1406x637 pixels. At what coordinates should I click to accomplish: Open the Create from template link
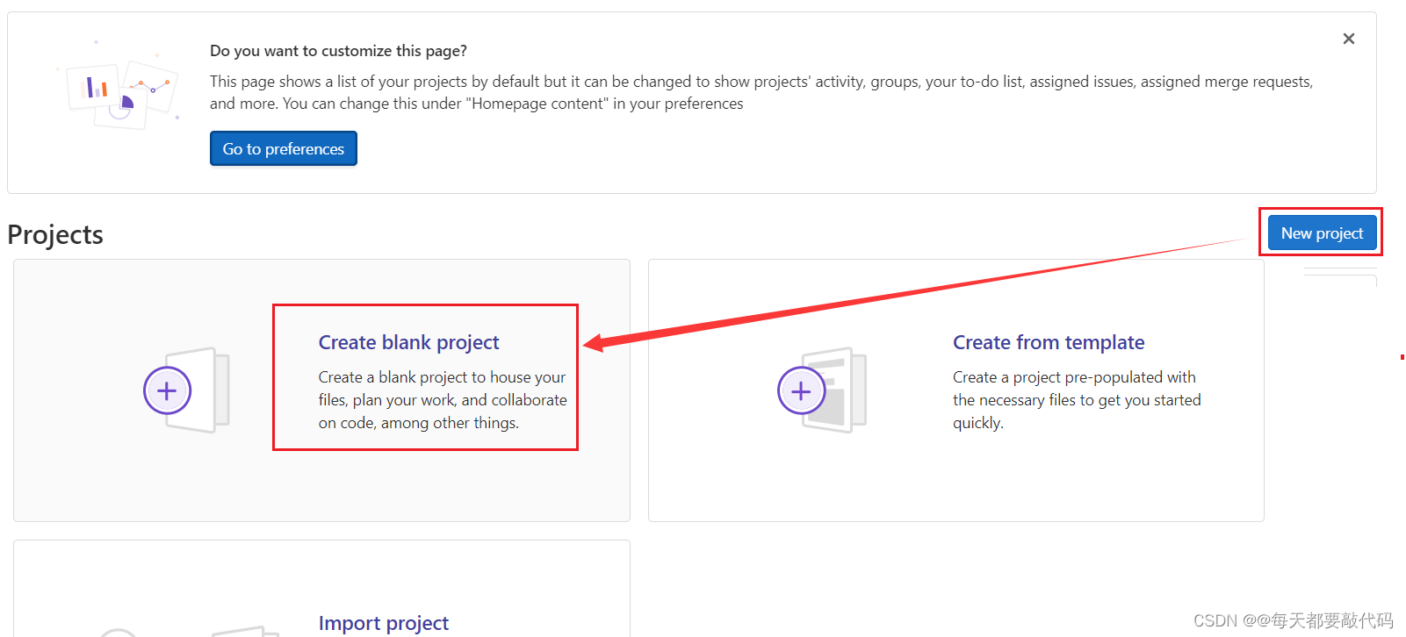tap(1049, 342)
